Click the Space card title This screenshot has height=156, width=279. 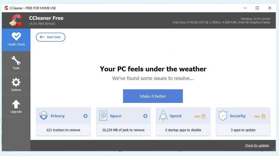click(116, 116)
